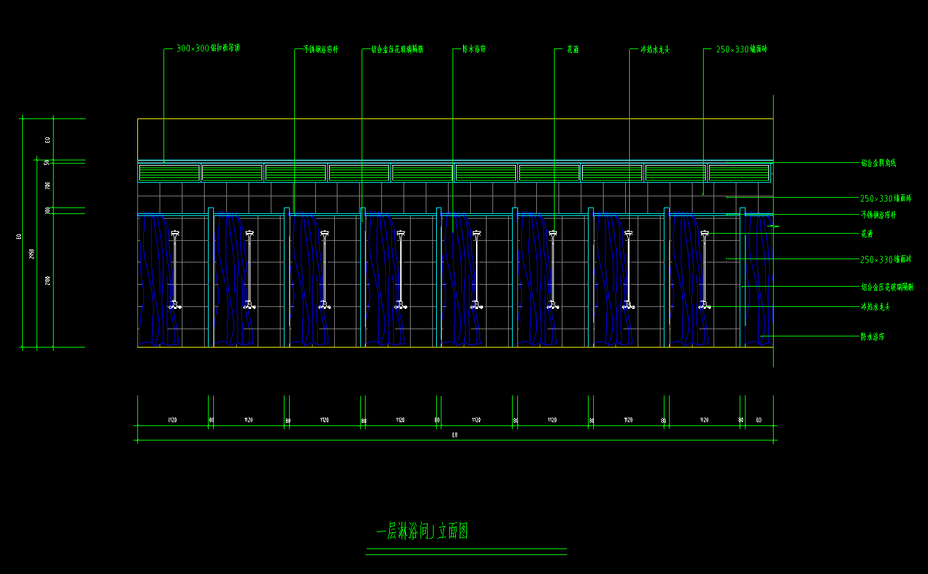Click the 花洒 label in the top annotation row
This screenshot has height=574, width=928.
point(572,49)
